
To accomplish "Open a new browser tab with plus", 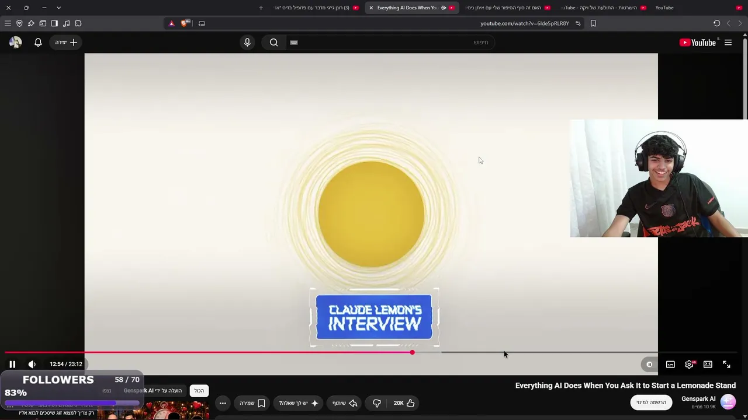I will click(x=261, y=8).
